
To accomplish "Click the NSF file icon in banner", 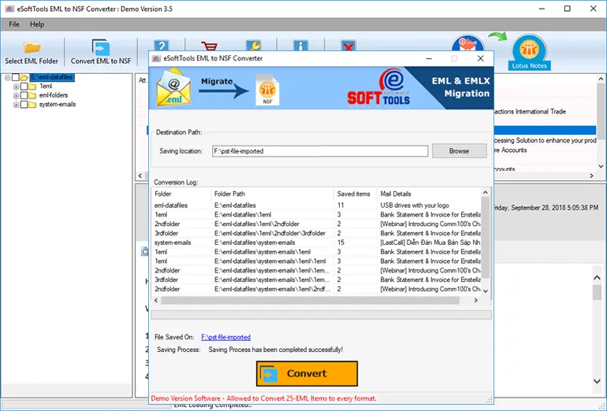I will coord(267,91).
